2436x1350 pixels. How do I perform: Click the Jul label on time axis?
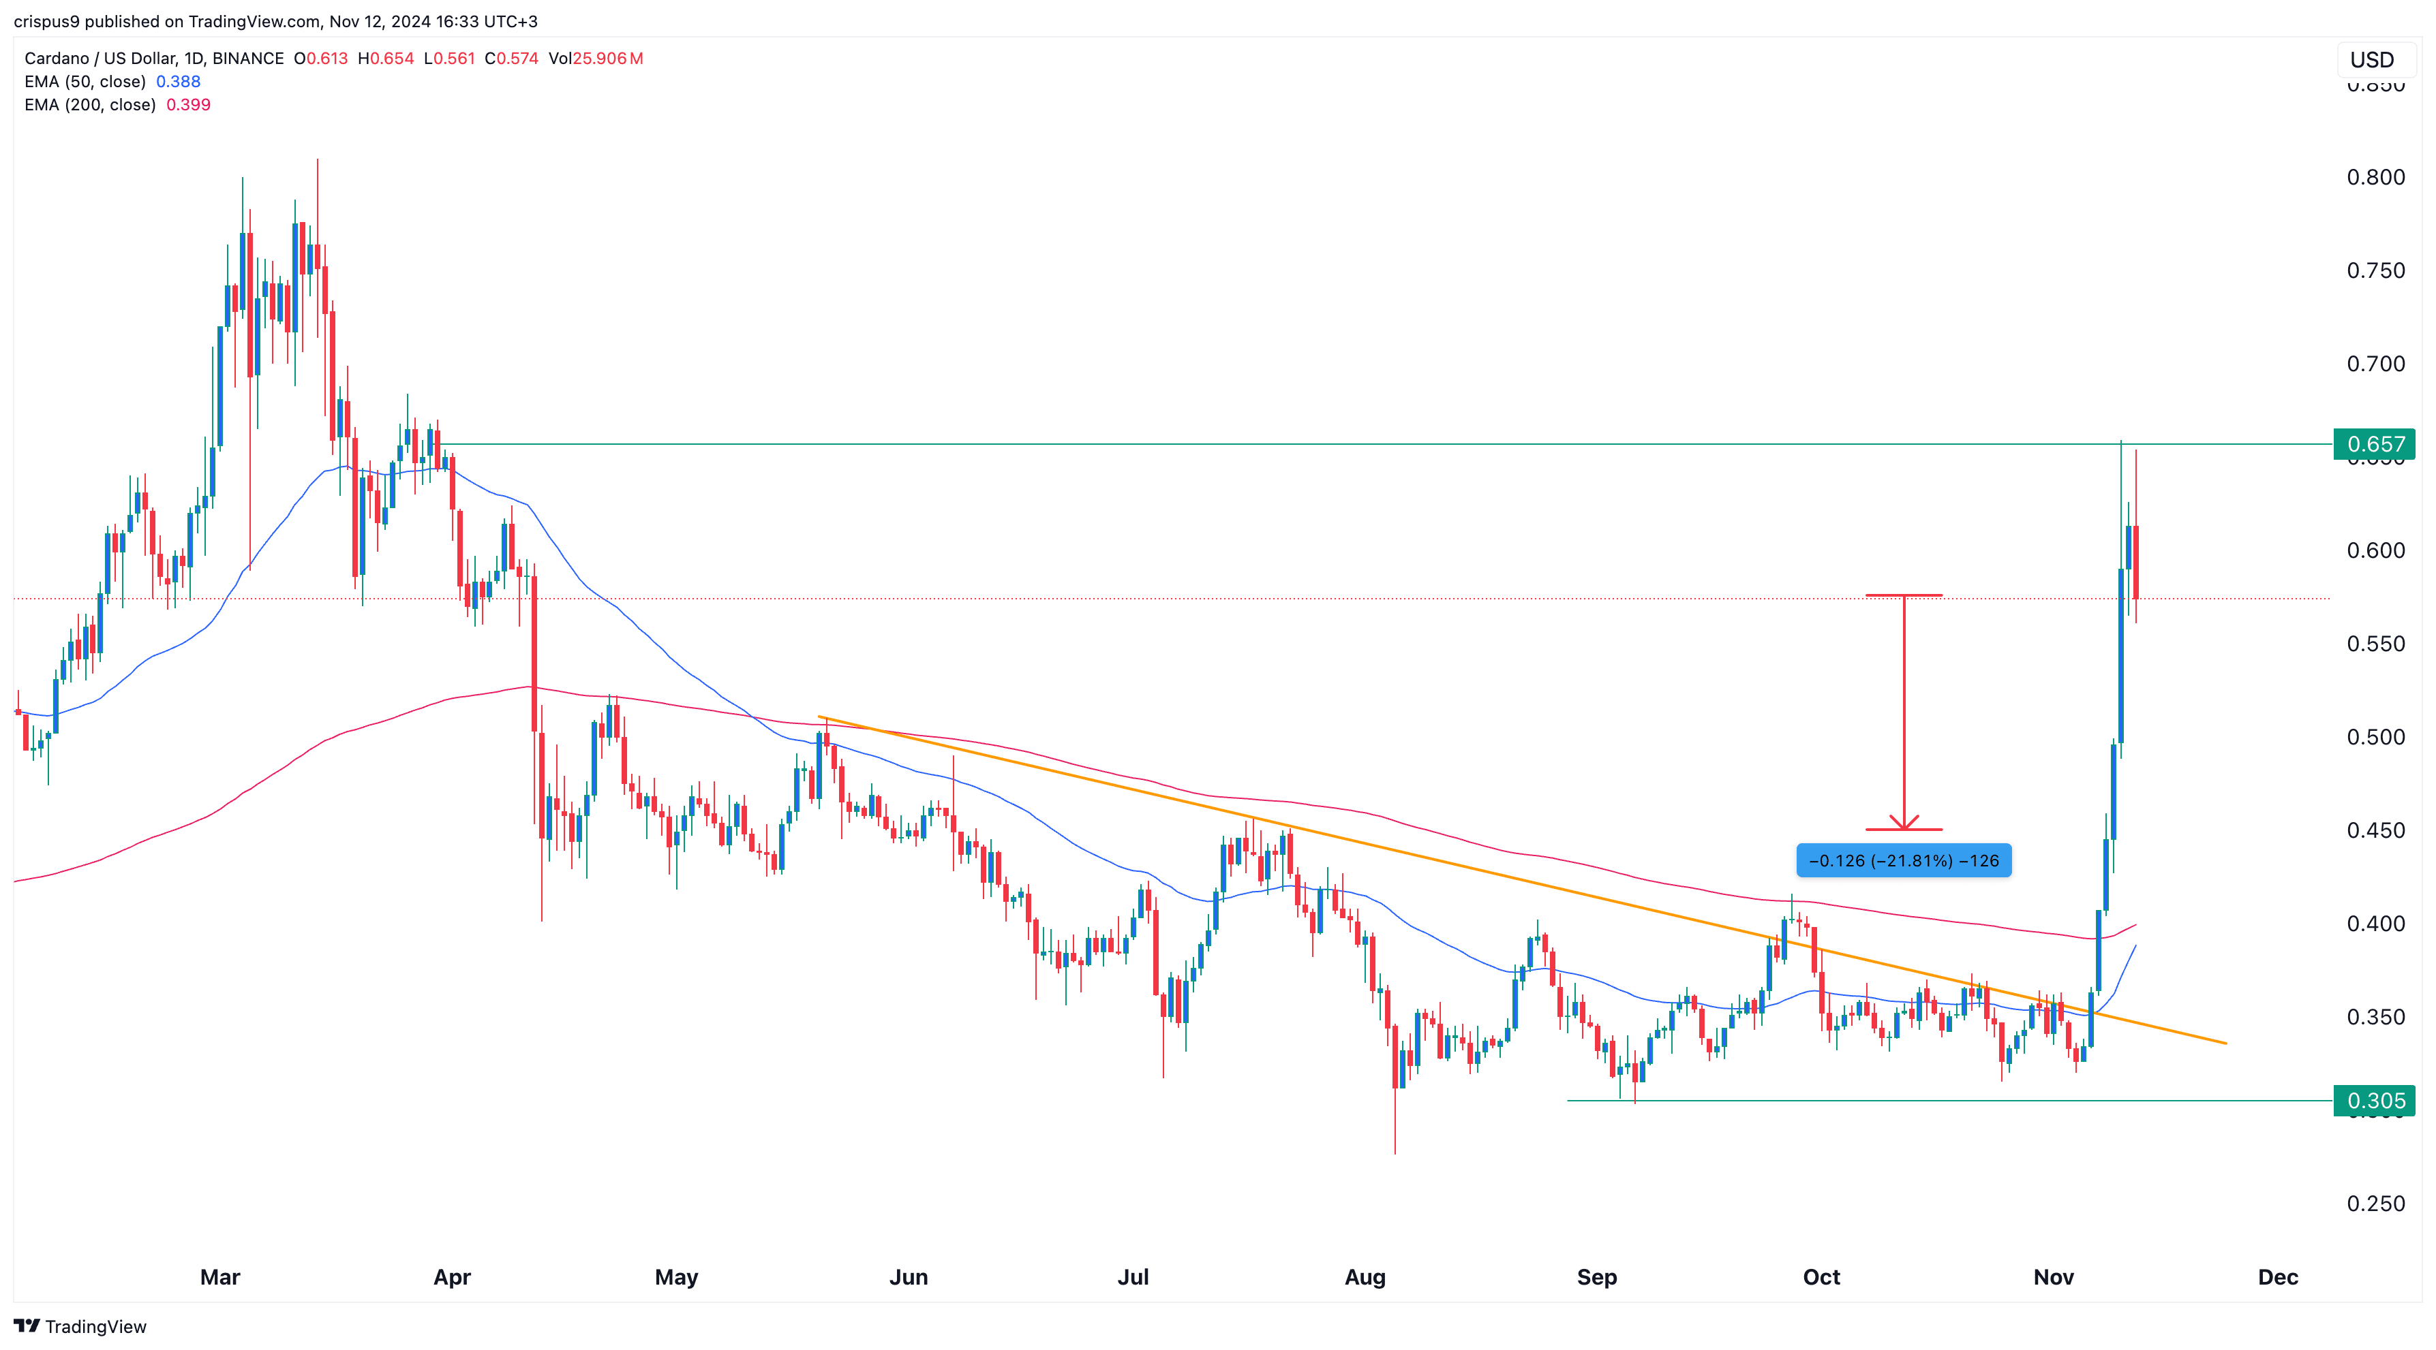pos(1133,1277)
